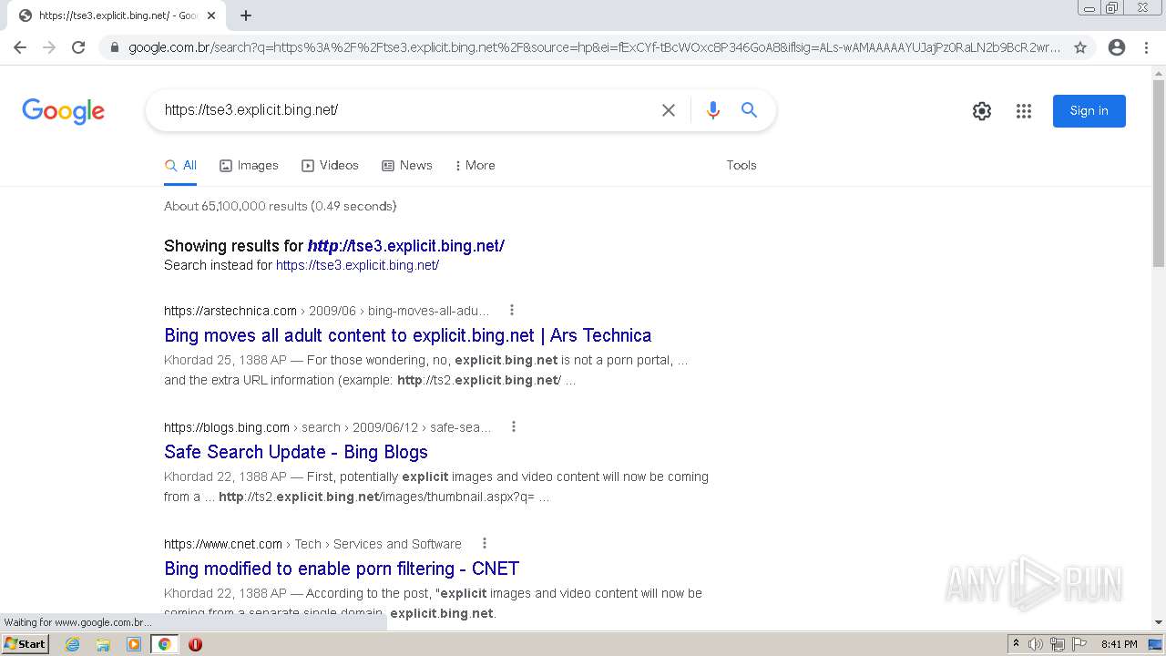Open 'Showing results for' corrected link
Image resolution: width=1166 pixels, height=656 pixels.
405,246
